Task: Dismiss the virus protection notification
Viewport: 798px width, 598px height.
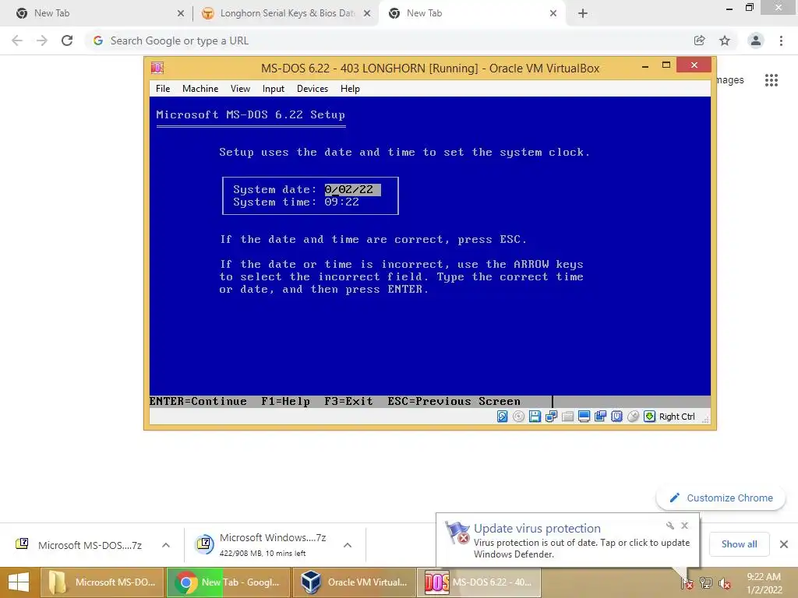Action: [x=684, y=526]
